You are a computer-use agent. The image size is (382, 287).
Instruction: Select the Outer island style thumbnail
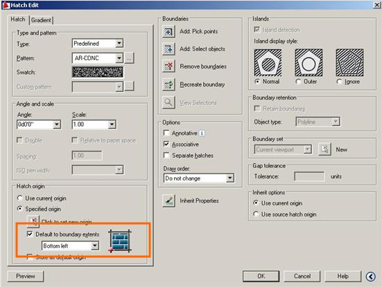309,63
